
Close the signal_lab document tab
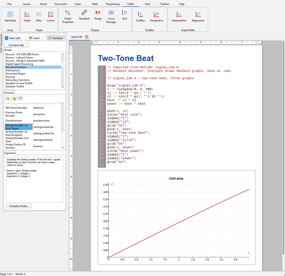[87, 37]
